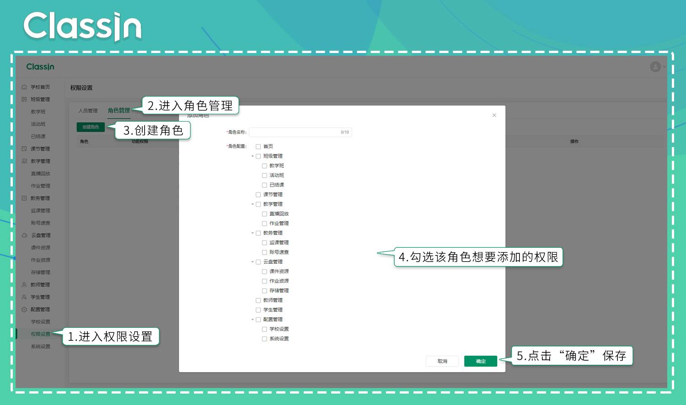Collapse the 配置管理 tree arrow in dialog

(x=252, y=320)
